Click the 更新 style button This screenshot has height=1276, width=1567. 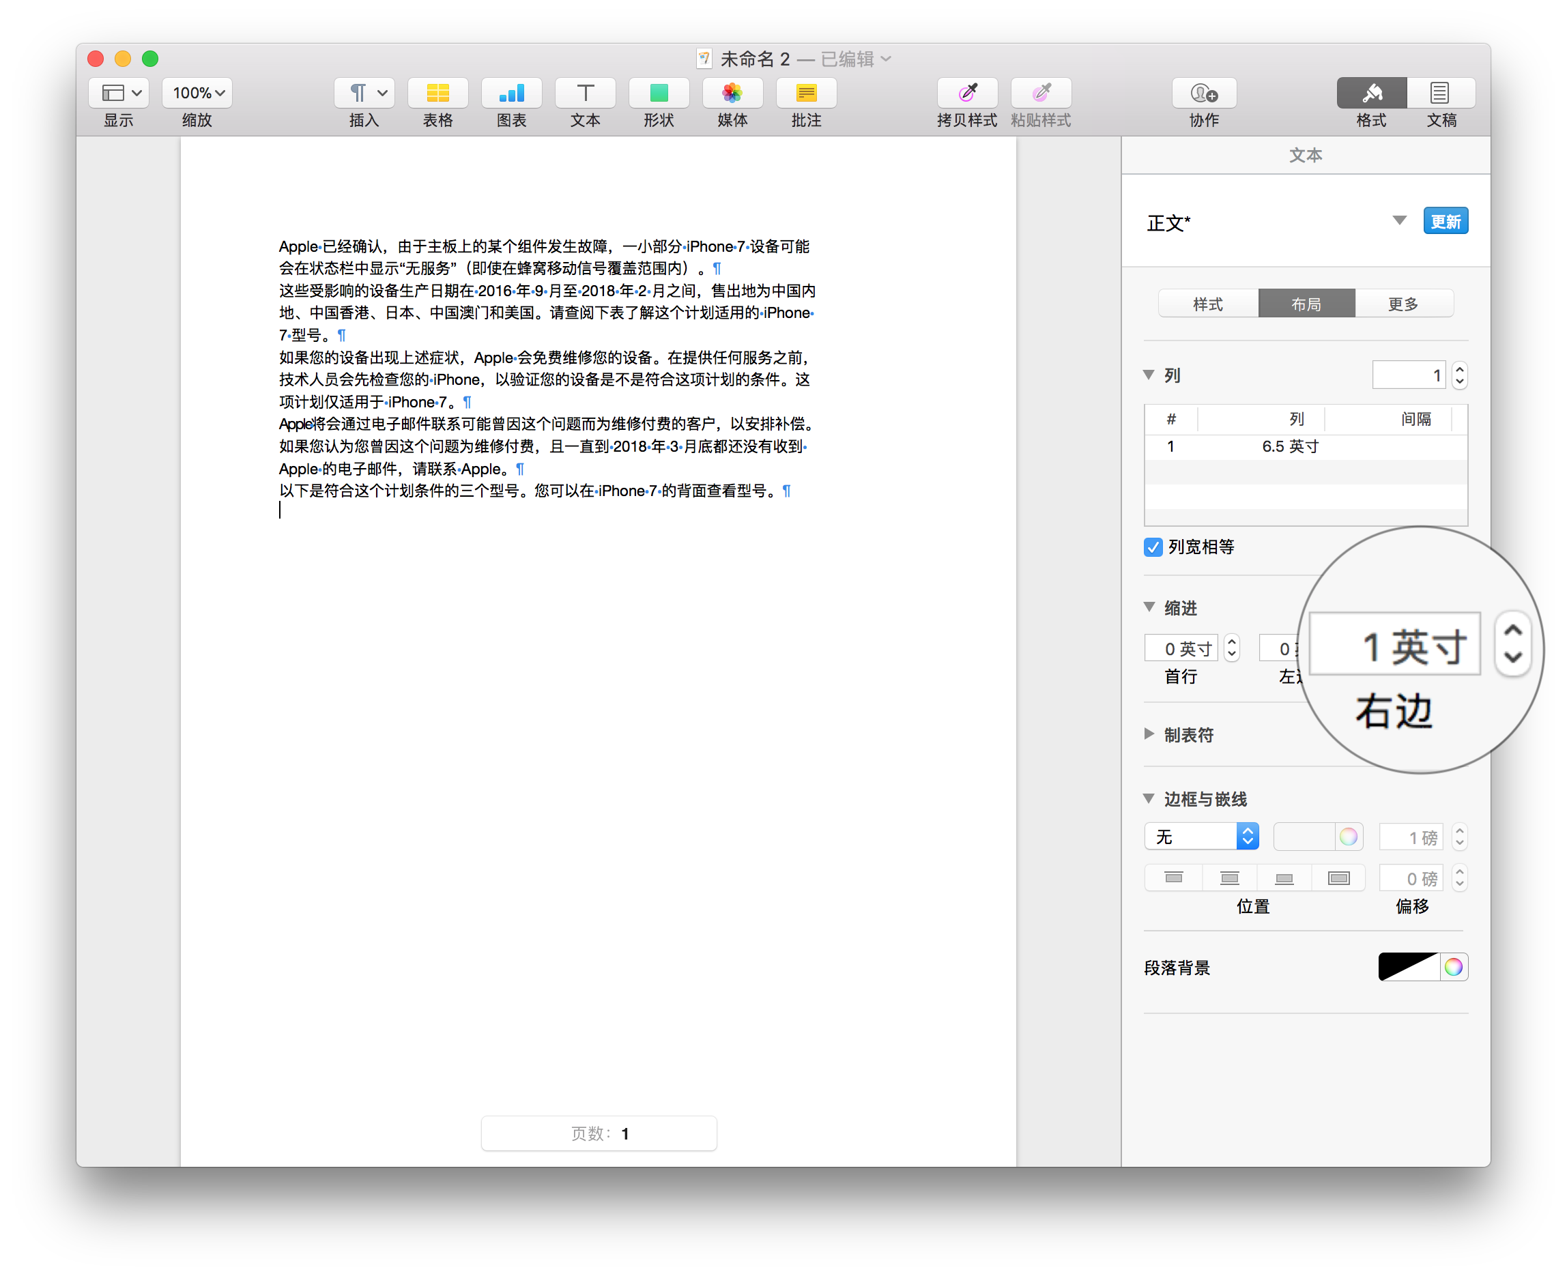point(1446,221)
